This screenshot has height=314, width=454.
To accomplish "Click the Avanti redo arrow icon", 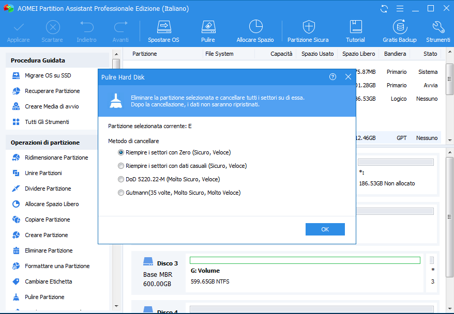I will [120, 27].
